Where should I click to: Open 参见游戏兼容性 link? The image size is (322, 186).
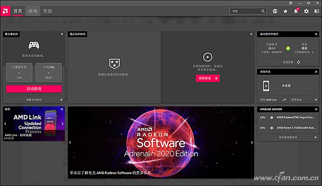[x=288, y=137]
